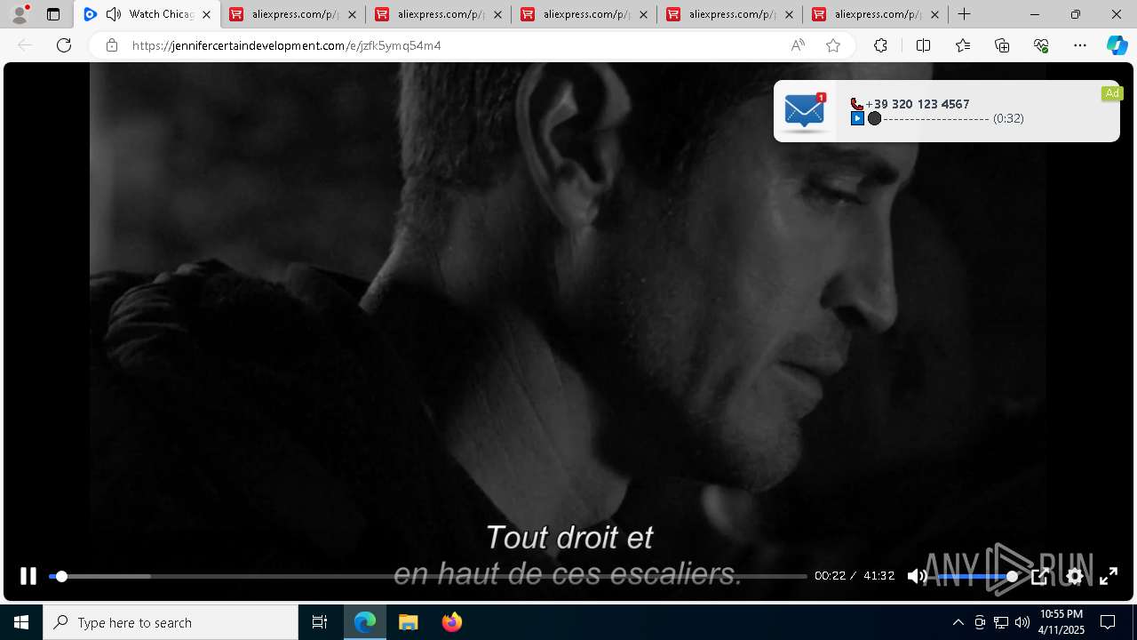Open network status tray icon
Image resolution: width=1137 pixels, height=640 pixels.
coord(1001,622)
